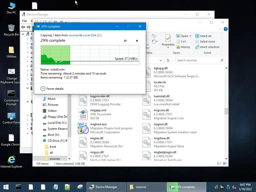Pause the file copy operation
Screen dimensions: 256x192
125,41
